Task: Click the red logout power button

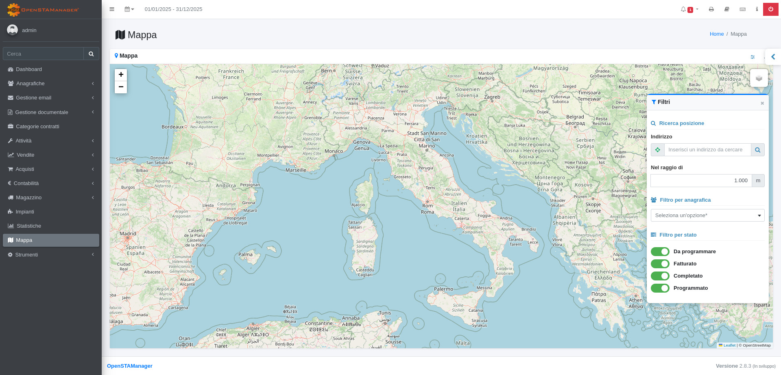Action: [x=770, y=9]
